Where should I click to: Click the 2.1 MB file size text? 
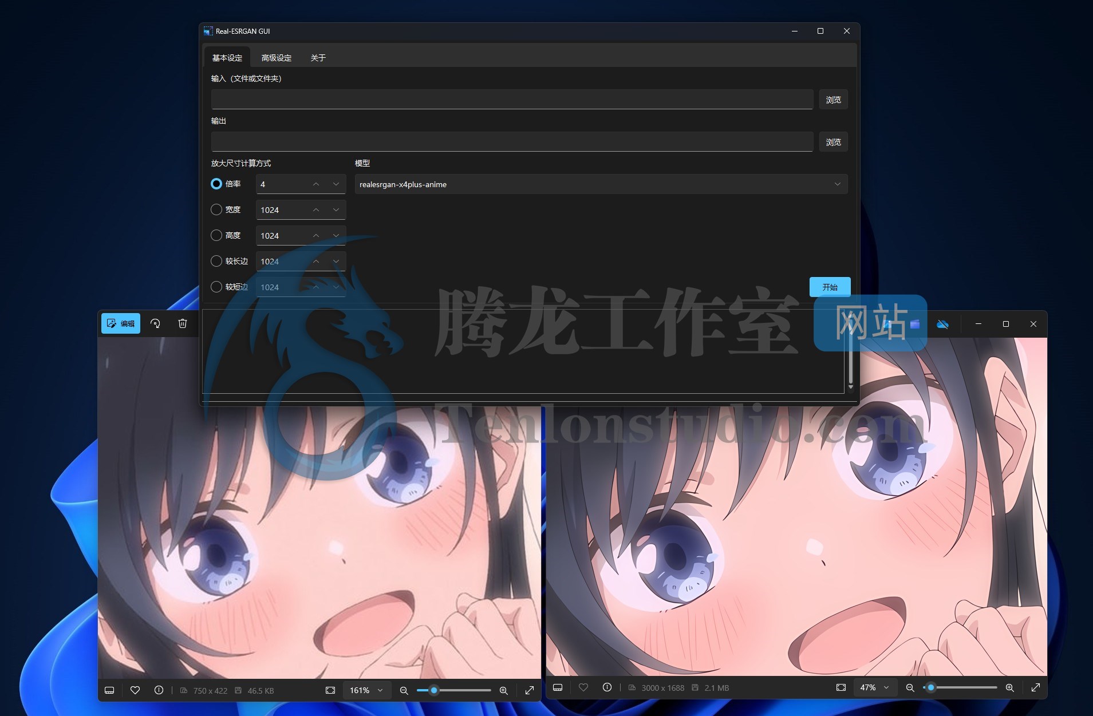(x=717, y=688)
